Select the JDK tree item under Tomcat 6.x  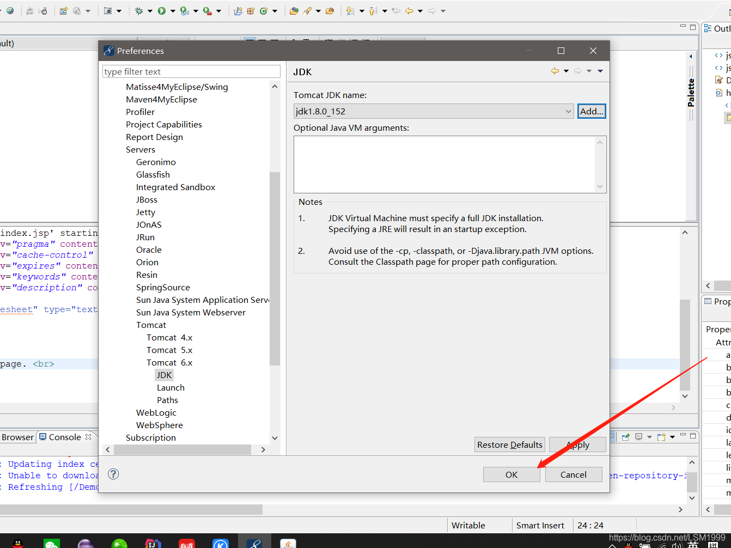coord(164,375)
